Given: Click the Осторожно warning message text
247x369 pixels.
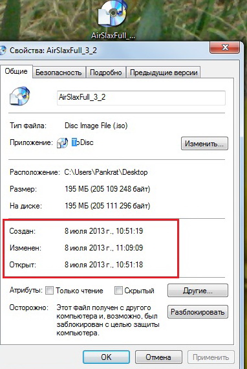Looking at the screenshot, I should click(x=108, y=320).
